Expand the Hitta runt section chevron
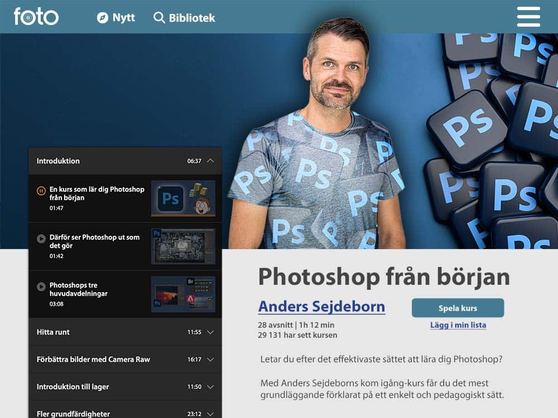Viewport: 558px width, 418px height. (210, 332)
